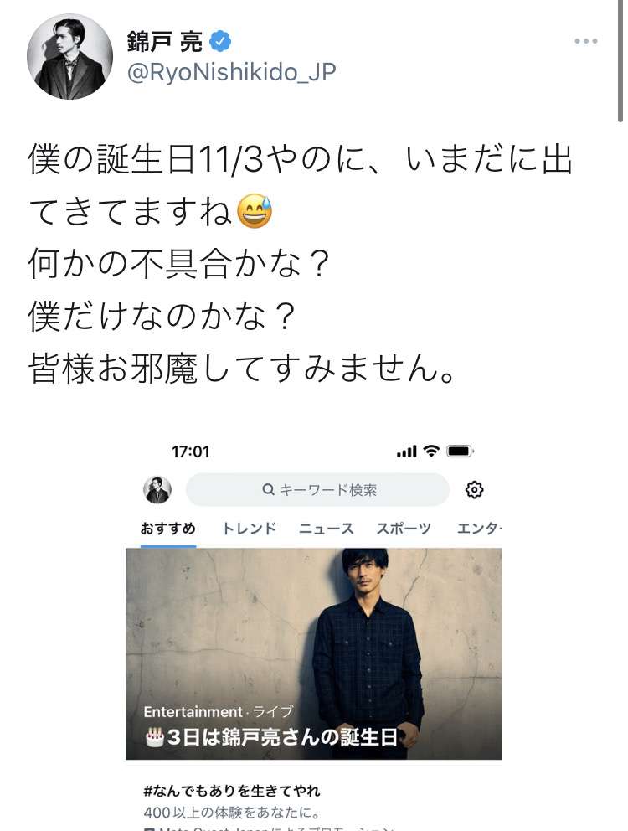The height and width of the screenshot is (831, 628).
Task: Switch to the ニュース tab
Action: click(327, 529)
